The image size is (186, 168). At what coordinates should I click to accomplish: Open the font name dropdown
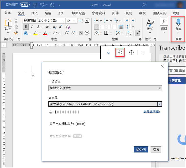click(x=63, y=21)
